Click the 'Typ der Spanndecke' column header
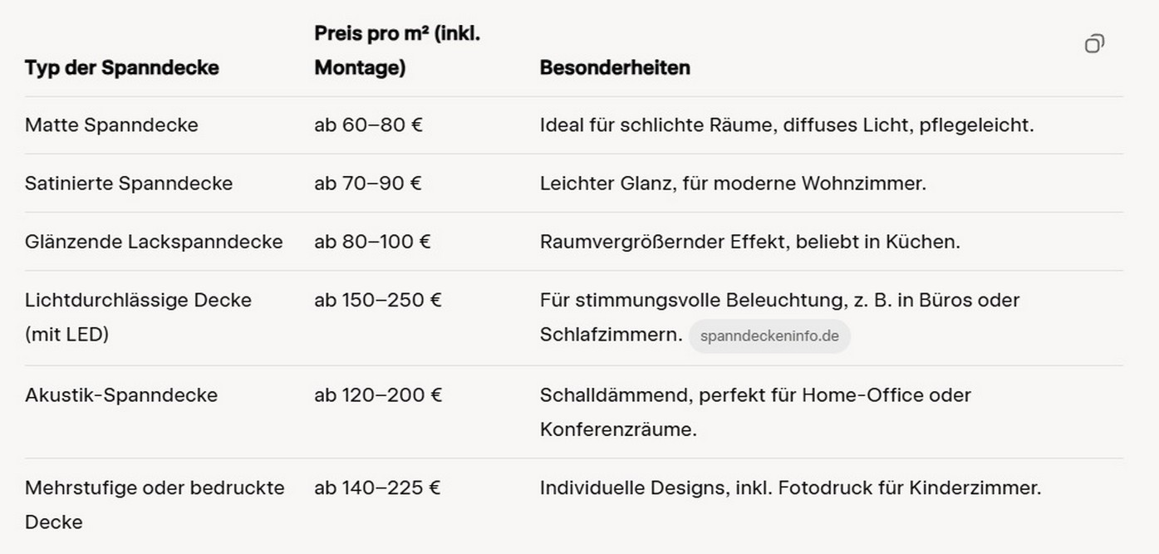Screen dimensions: 1159x554 point(122,68)
